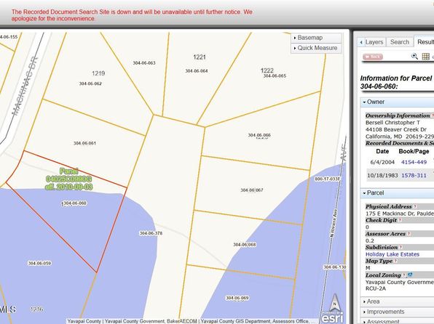Screen dimensions: 434x324
Task: Open recorded document 1578-311
Action: 414,175
